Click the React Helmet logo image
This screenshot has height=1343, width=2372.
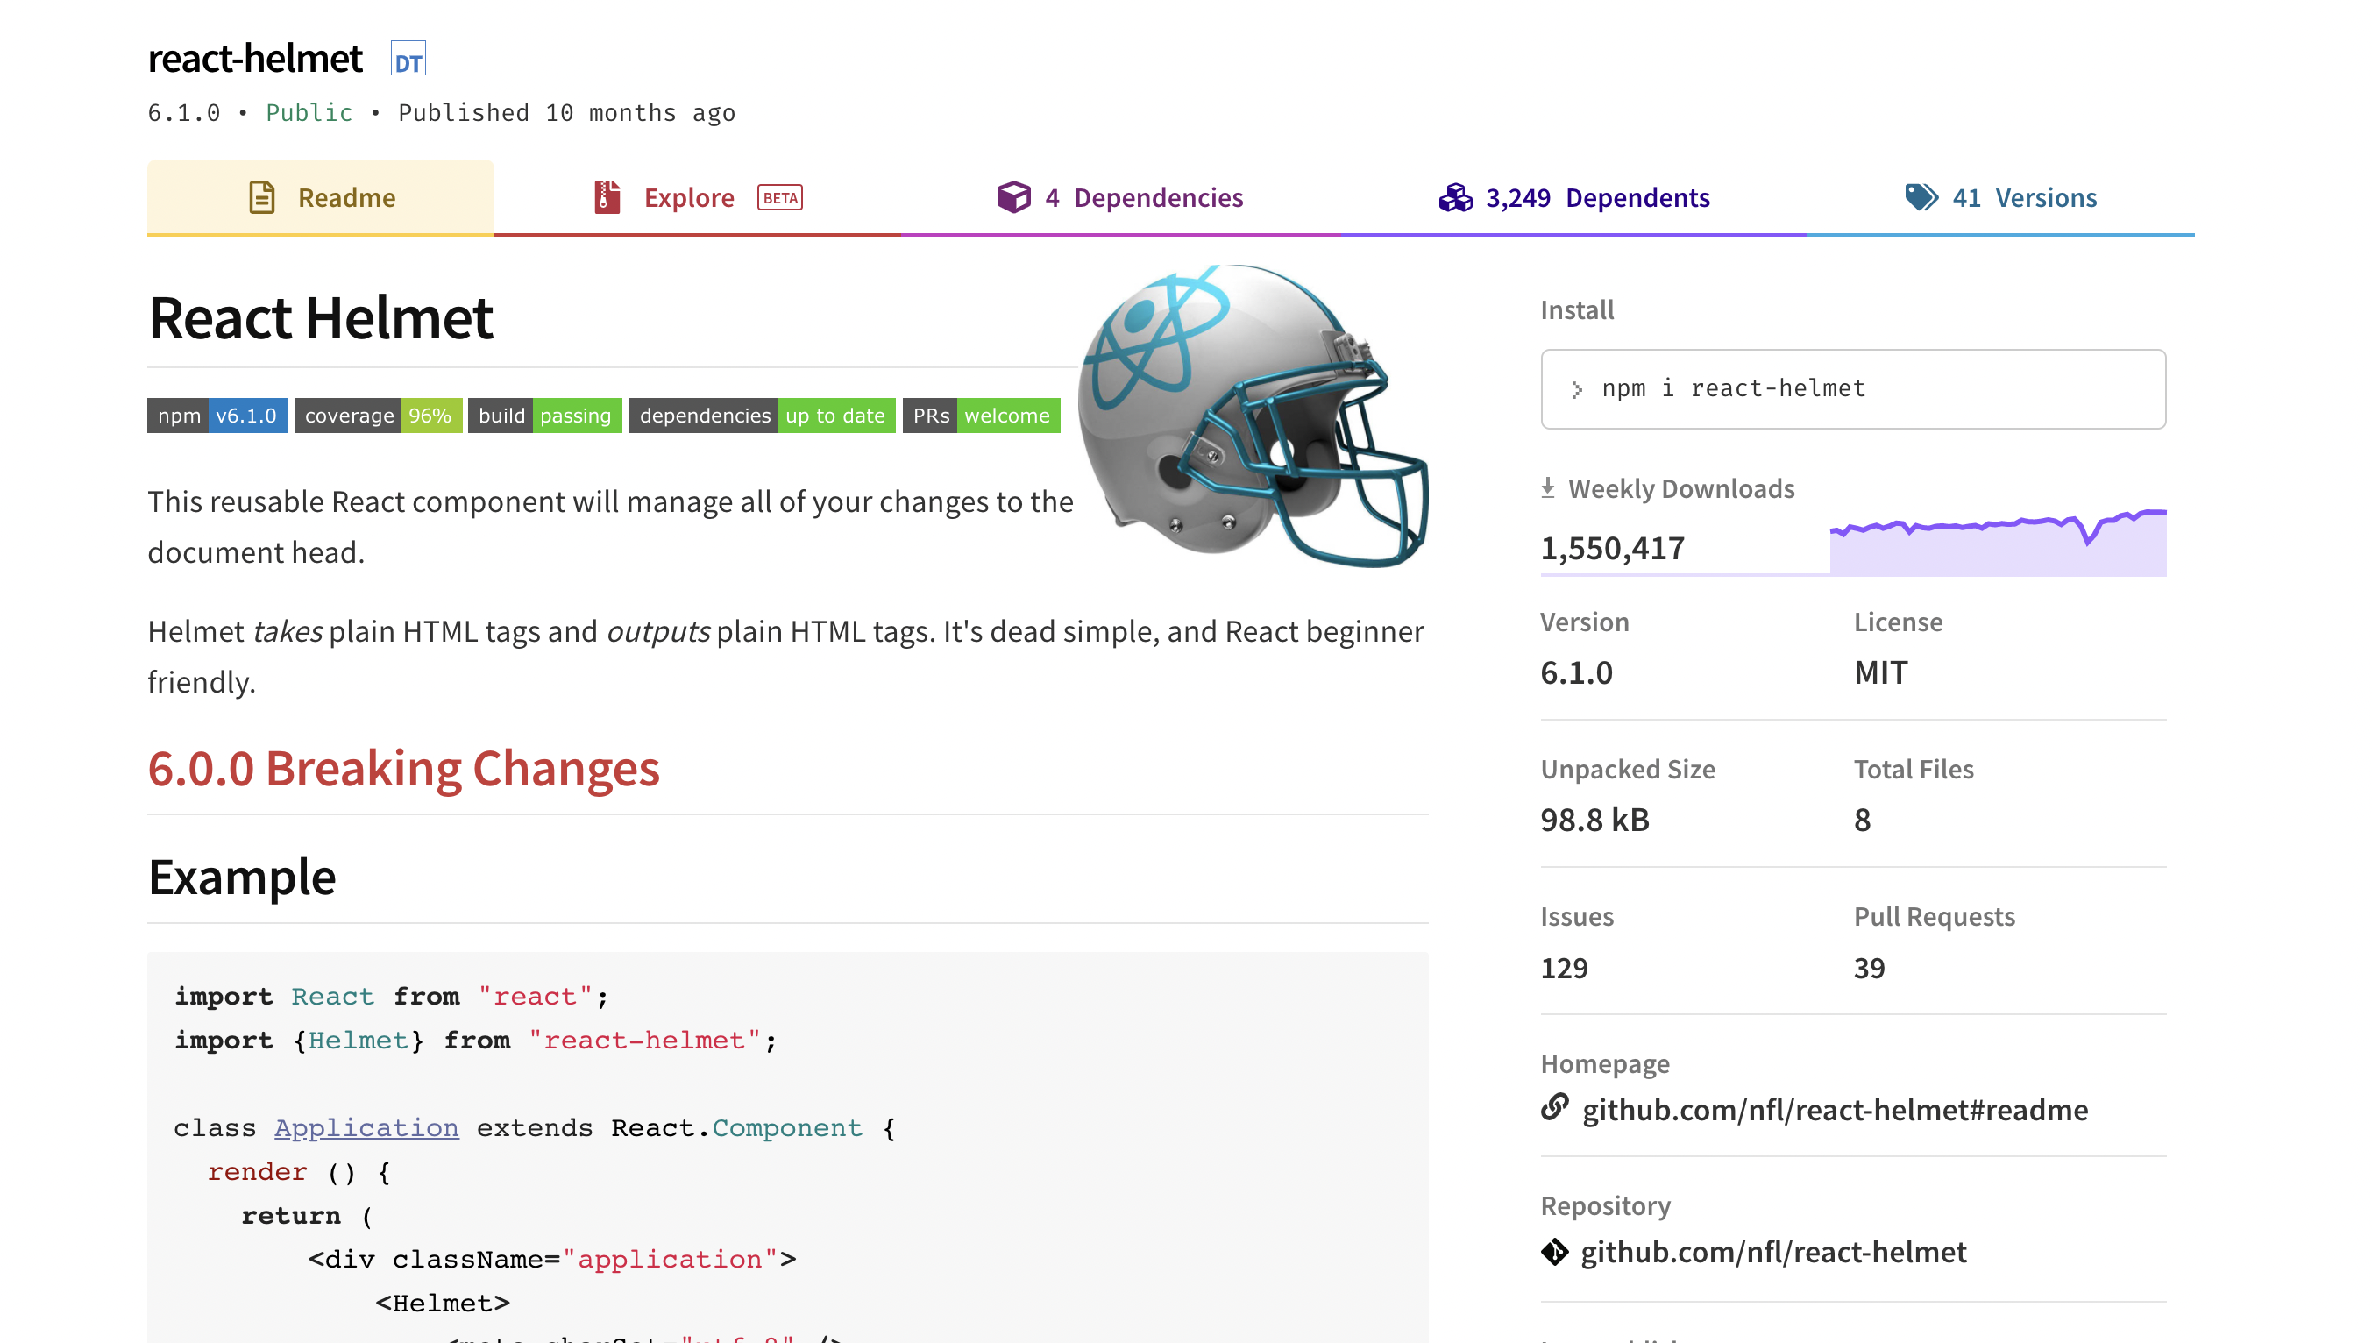(1254, 415)
